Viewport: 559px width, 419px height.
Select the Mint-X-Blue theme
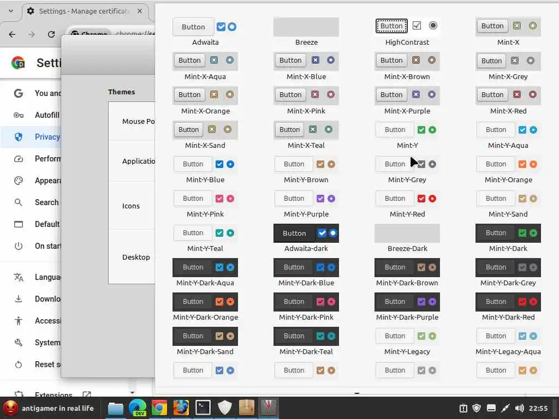coord(306,67)
